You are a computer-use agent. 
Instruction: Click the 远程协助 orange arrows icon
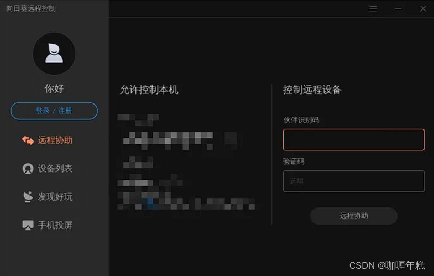28,140
